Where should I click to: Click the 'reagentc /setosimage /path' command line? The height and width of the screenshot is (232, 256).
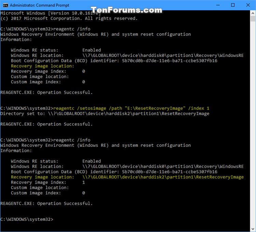click(x=105, y=108)
